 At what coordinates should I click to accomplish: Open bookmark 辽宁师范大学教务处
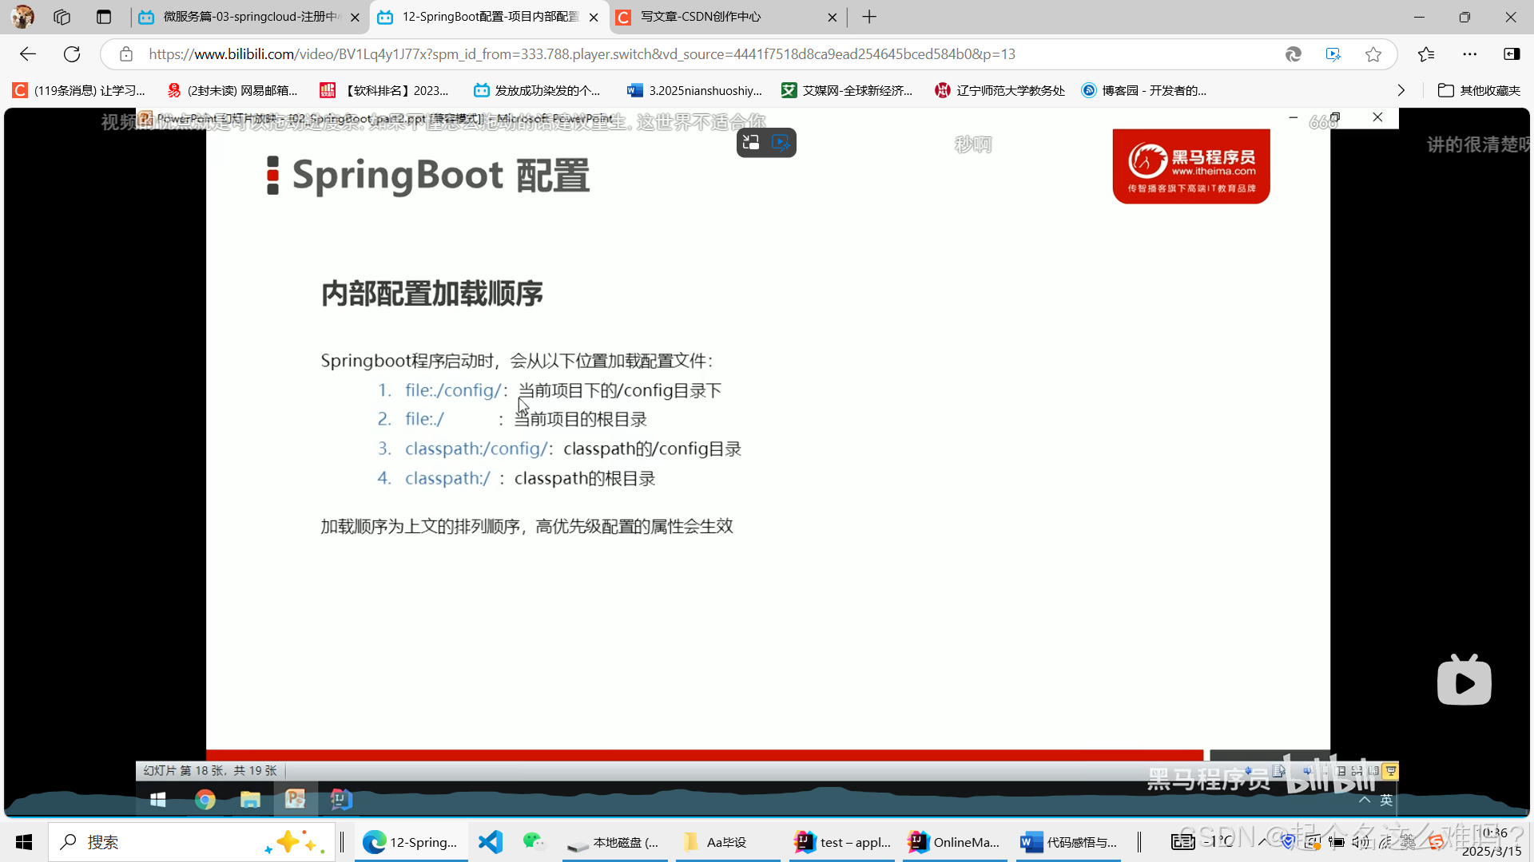[1000, 90]
